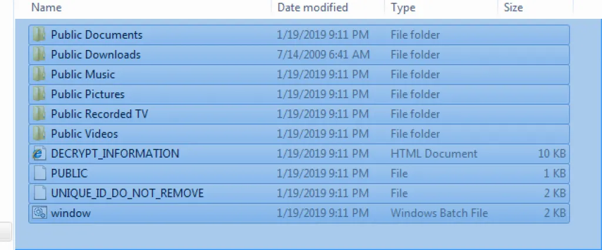Sort files by the Size column
Viewport: 602px width, 250px height.
tap(513, 8)
